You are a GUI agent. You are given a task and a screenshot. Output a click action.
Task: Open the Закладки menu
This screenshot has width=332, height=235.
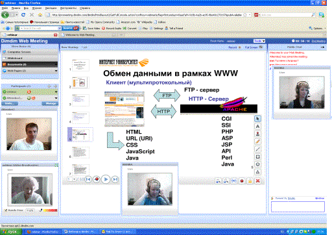[51, 8]
